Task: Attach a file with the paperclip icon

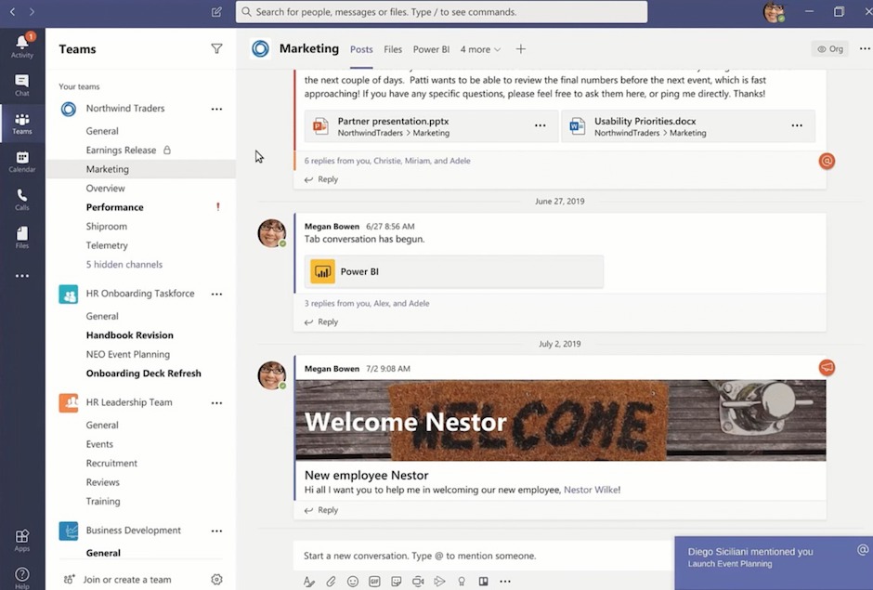Action: (331, 581)
